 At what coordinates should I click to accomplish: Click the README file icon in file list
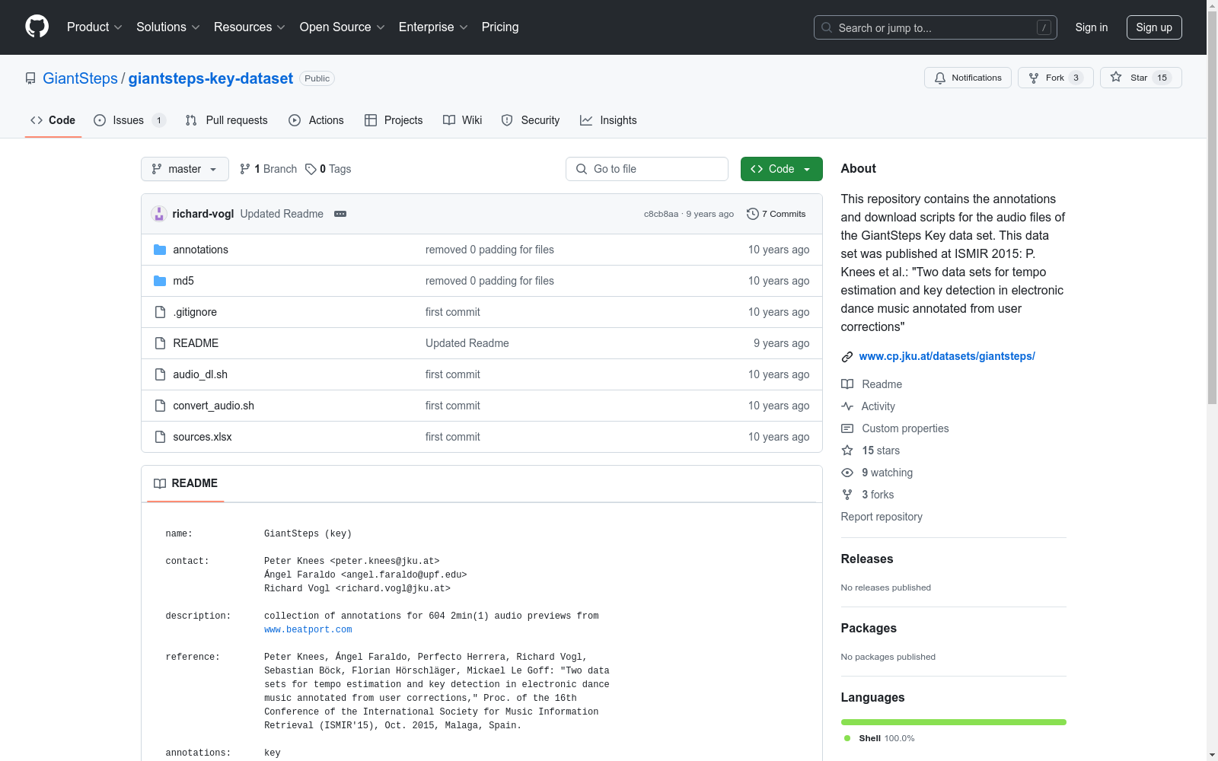coord(160,343)
